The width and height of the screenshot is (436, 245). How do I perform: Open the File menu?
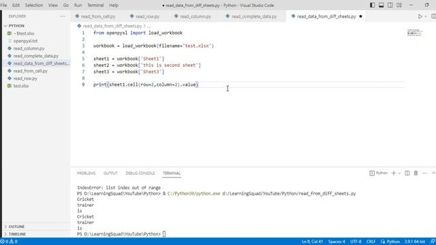tap(3, 5)
